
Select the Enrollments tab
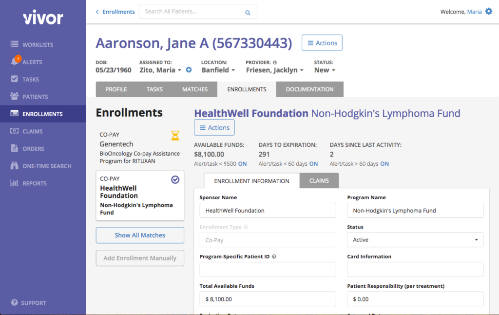click(x=247, y=89)
